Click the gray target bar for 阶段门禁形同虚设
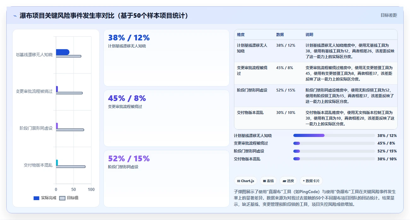The width and height of the screenshot is (410, 220). 70,130
